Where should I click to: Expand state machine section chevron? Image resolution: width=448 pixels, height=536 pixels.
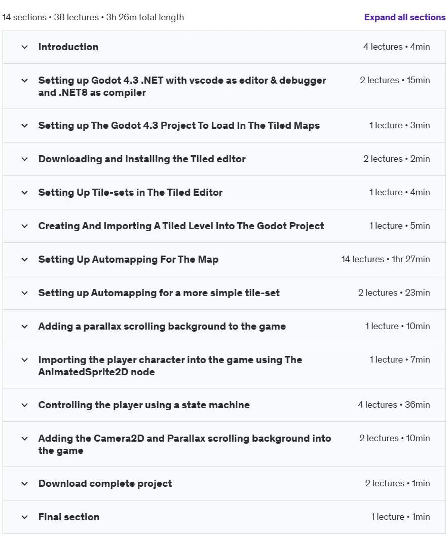(x=25, y=405)
